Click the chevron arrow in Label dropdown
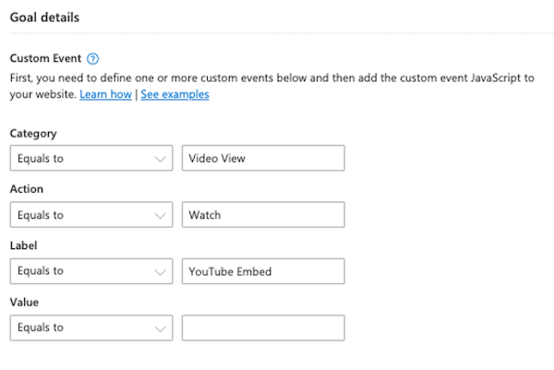554x370 pixels. pos(160,271)
